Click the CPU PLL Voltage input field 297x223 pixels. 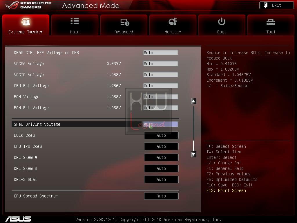(161, 86)
